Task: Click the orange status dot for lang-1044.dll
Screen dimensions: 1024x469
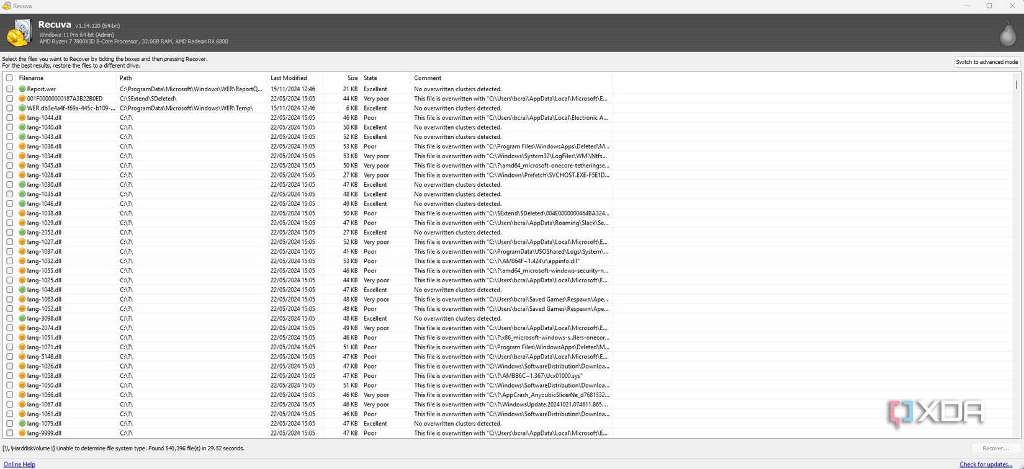Action: [x=22, y=118]
